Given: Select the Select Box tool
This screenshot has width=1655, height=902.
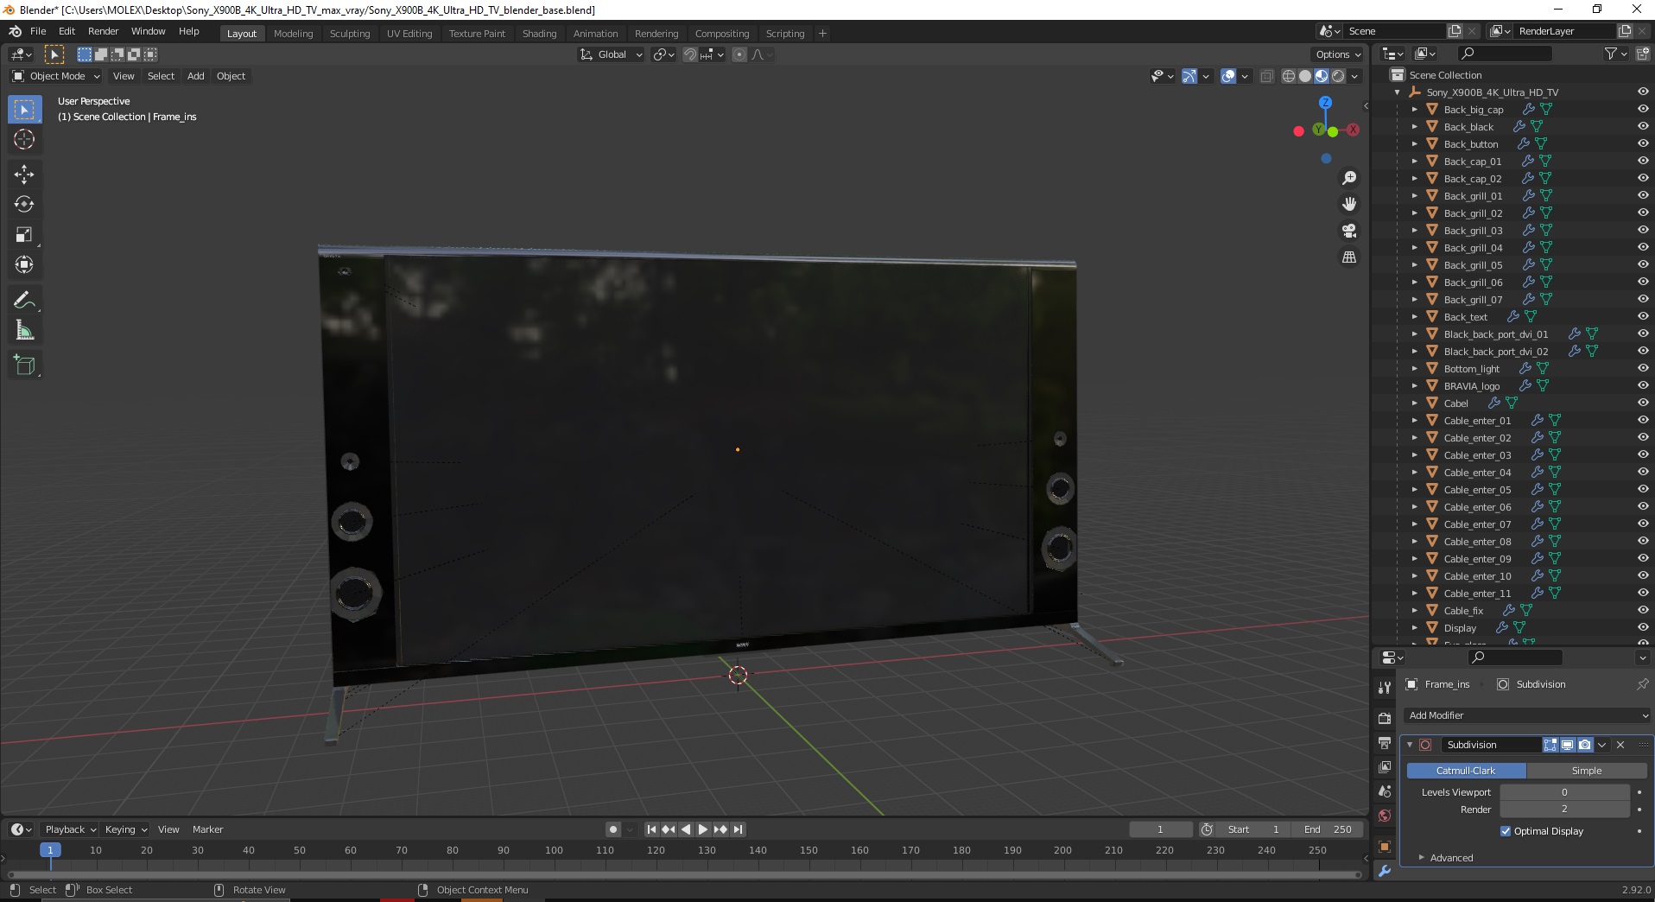Looking at the screenshot, I should coord(24,110).
